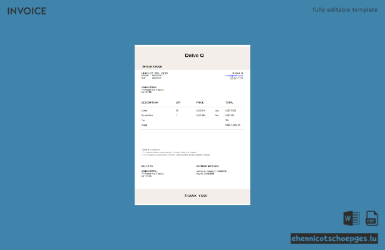The width and height of the screenshot is (385, 250).
Task: Click the PDF file format icon
Action: (372, 218)
